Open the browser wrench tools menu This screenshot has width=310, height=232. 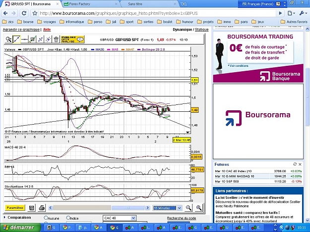click(303, 13)
